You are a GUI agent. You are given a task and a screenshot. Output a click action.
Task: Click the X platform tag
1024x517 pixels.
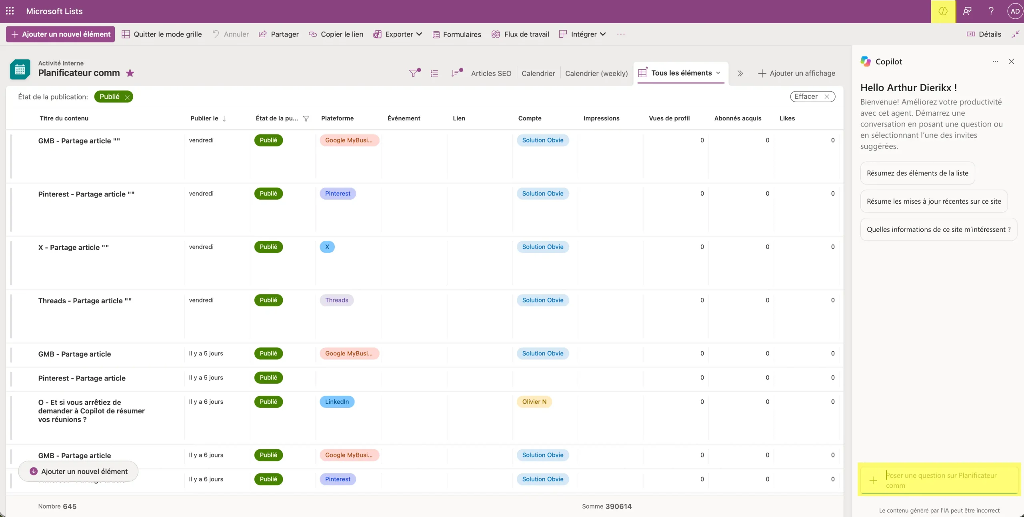327,247
